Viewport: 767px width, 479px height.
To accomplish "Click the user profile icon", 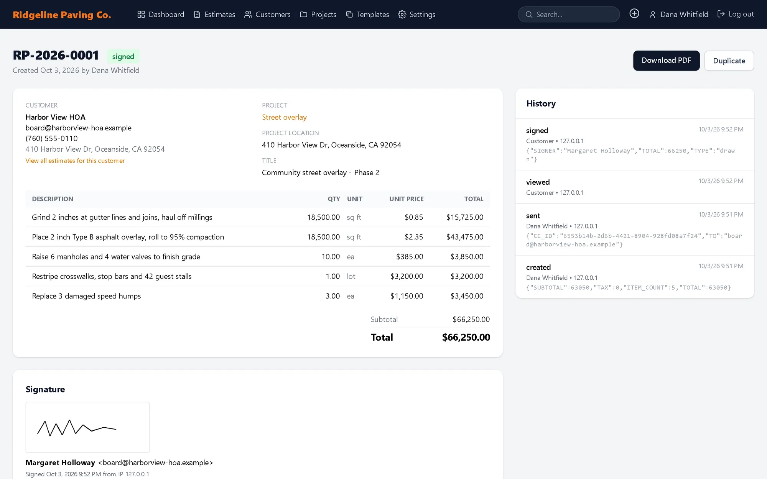I will (x=652, y=15).
